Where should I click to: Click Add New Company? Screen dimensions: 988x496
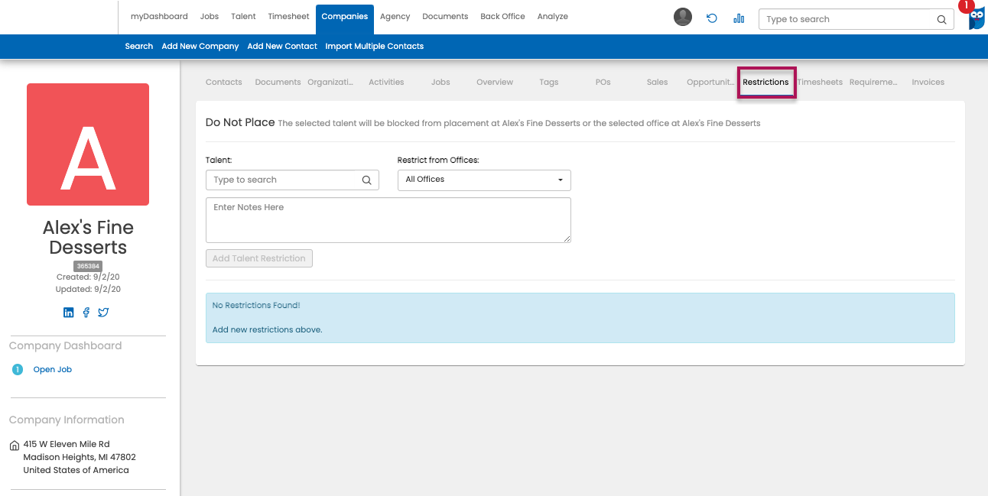tap(200, 47)
